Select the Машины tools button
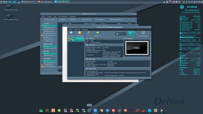 point(131,34)
